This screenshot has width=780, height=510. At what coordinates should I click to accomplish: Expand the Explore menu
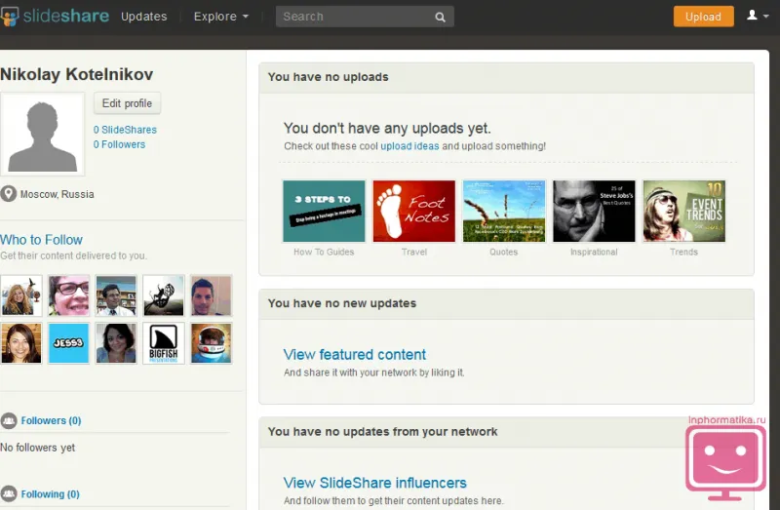click(221, 17)
